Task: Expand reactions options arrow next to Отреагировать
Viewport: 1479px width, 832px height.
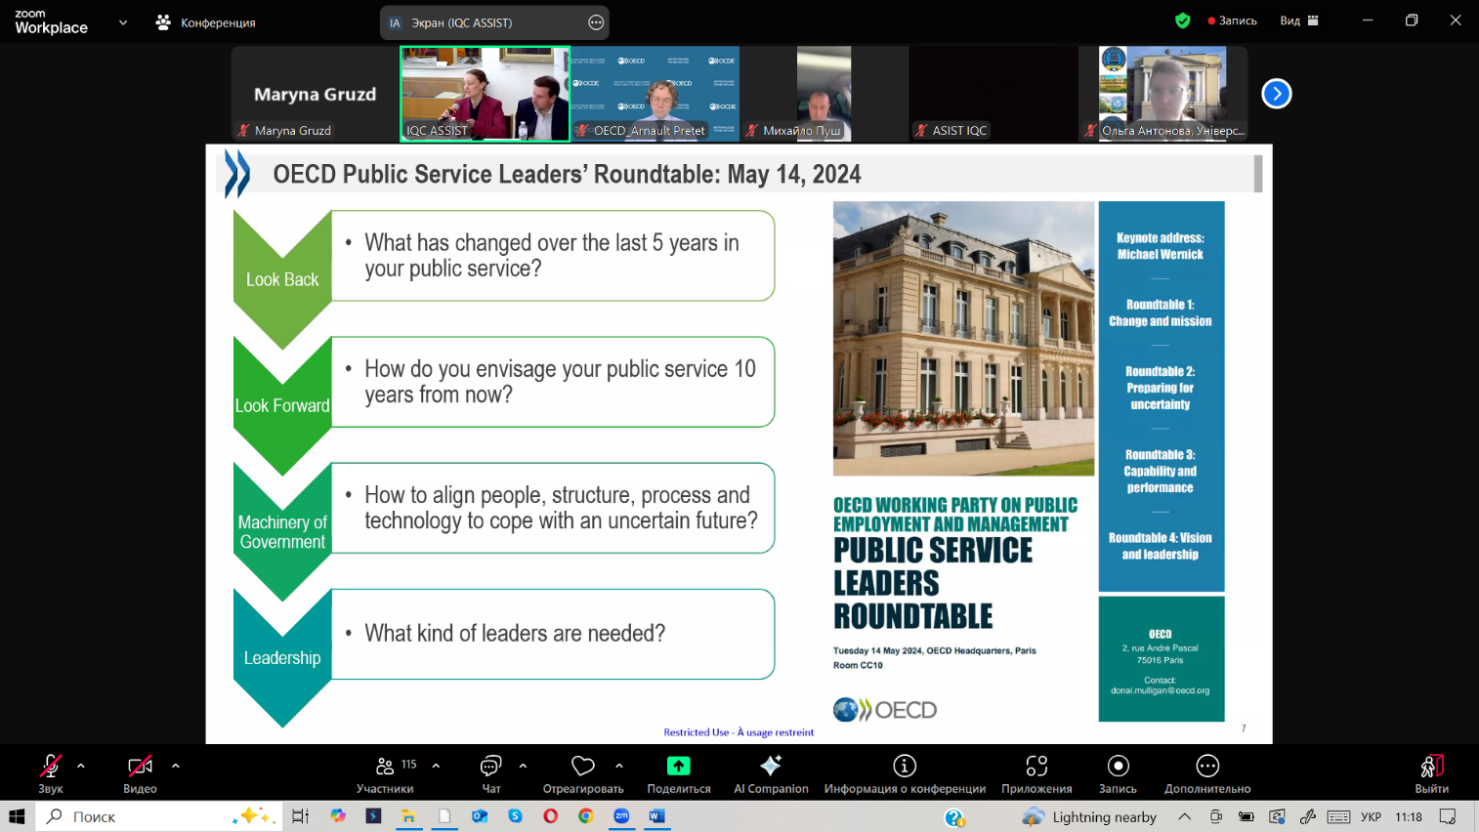Action: tap(619, 766)
